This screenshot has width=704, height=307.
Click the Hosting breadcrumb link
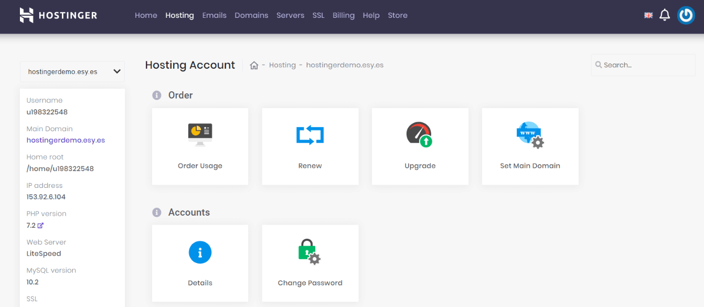tap(282, 65)
